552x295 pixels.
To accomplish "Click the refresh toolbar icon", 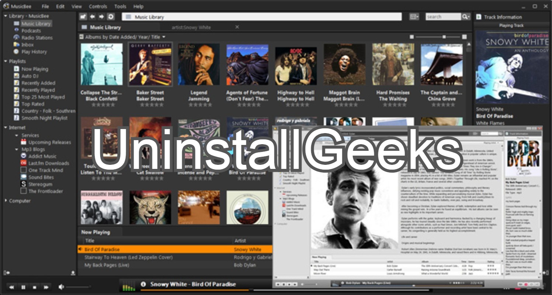I will (x=111, y=17).
